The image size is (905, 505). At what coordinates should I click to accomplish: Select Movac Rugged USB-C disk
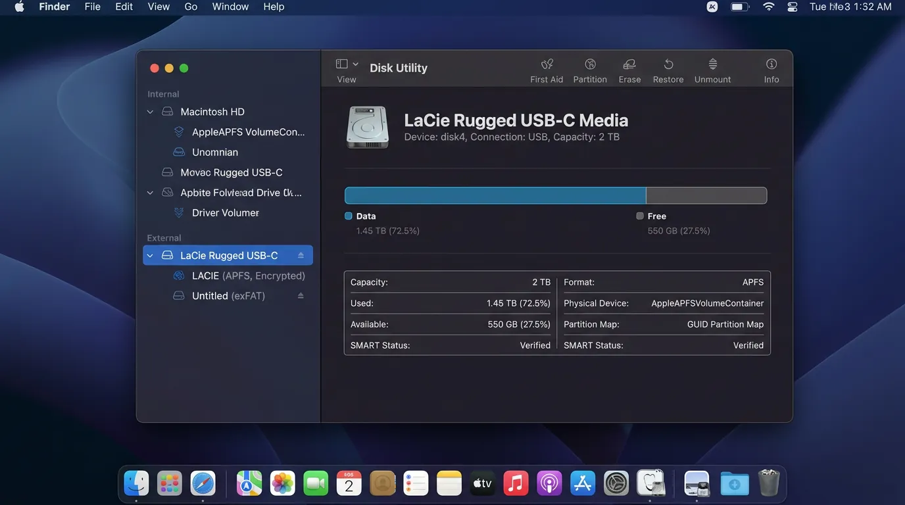[228, 172]
